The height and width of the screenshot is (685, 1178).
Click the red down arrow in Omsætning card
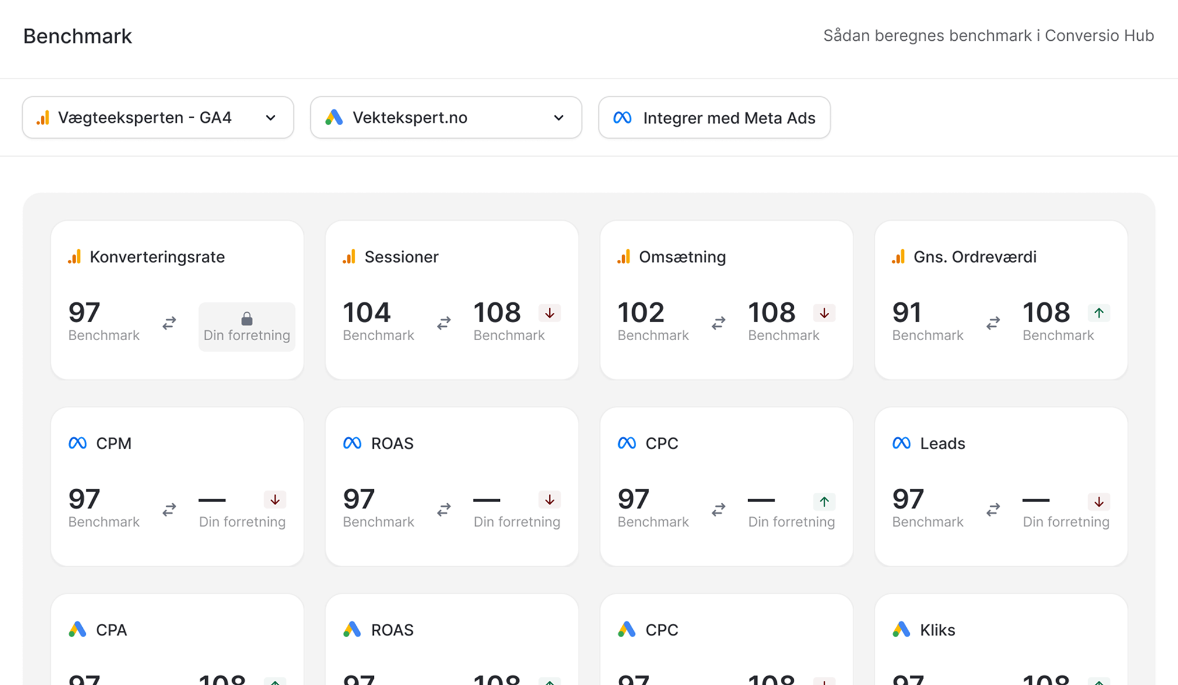point(824,313)
